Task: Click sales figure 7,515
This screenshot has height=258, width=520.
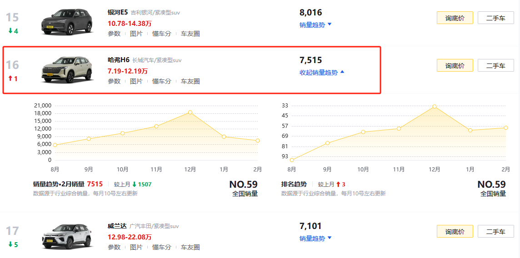Action: coord(311,60)
